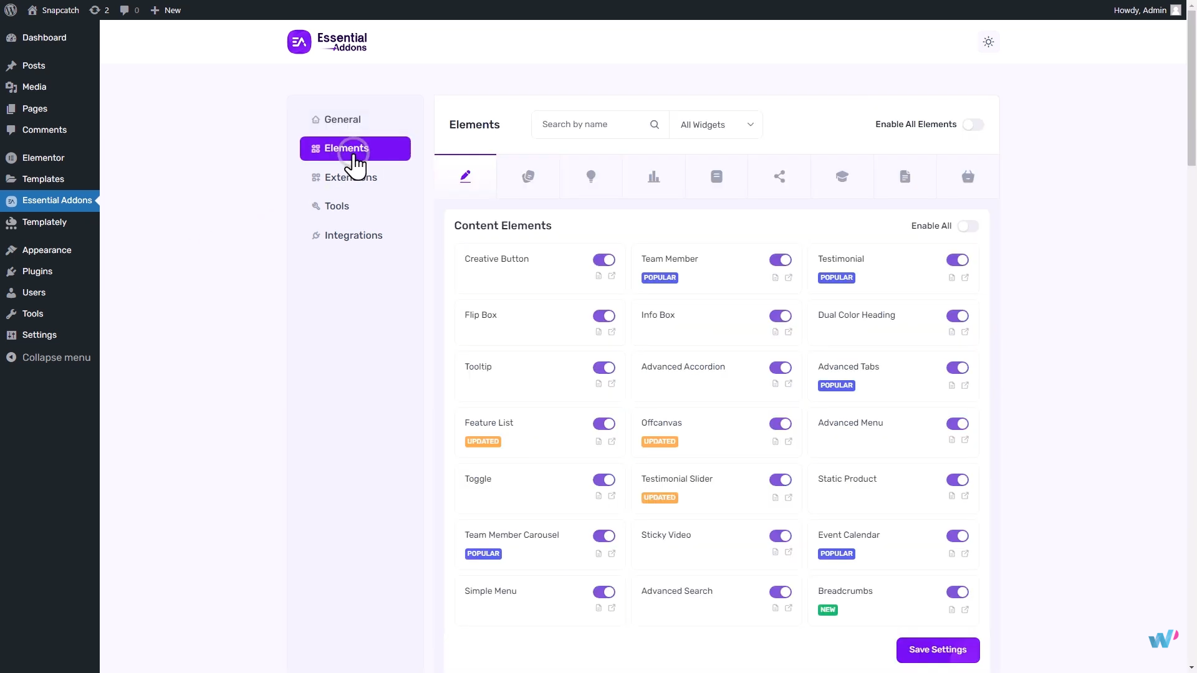The image size is (1197, 673).
Task: Open the graduation cap elements tab
Action: (842, 176)
